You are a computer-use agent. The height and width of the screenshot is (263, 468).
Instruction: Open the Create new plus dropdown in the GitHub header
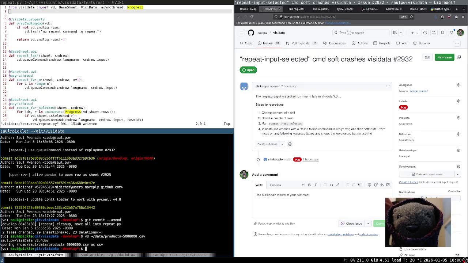point(414,33)
